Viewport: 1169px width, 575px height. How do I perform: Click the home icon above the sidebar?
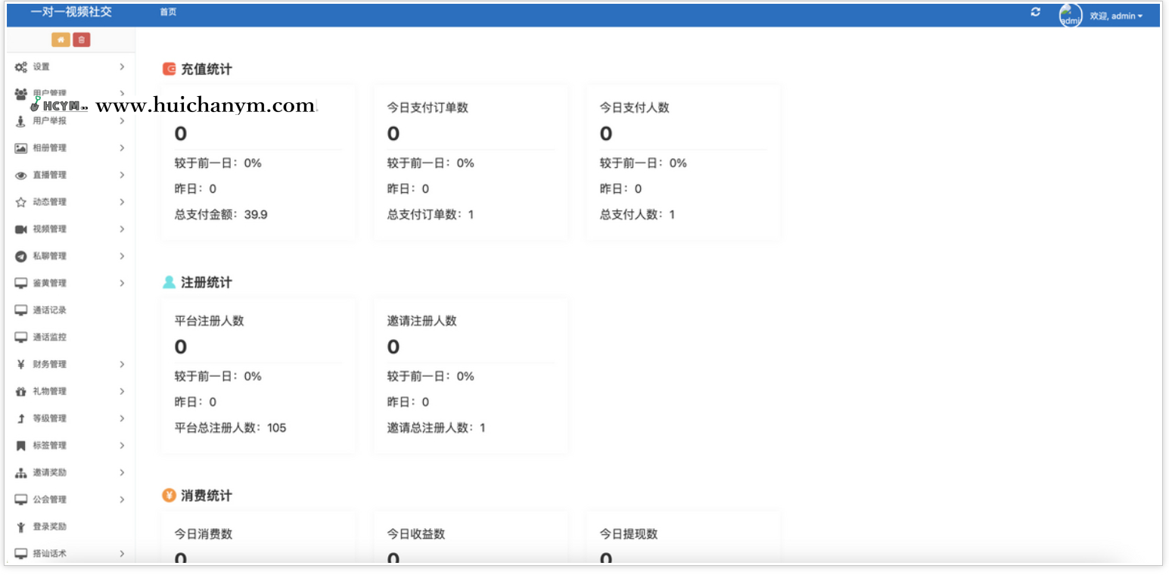coord(60,39)
